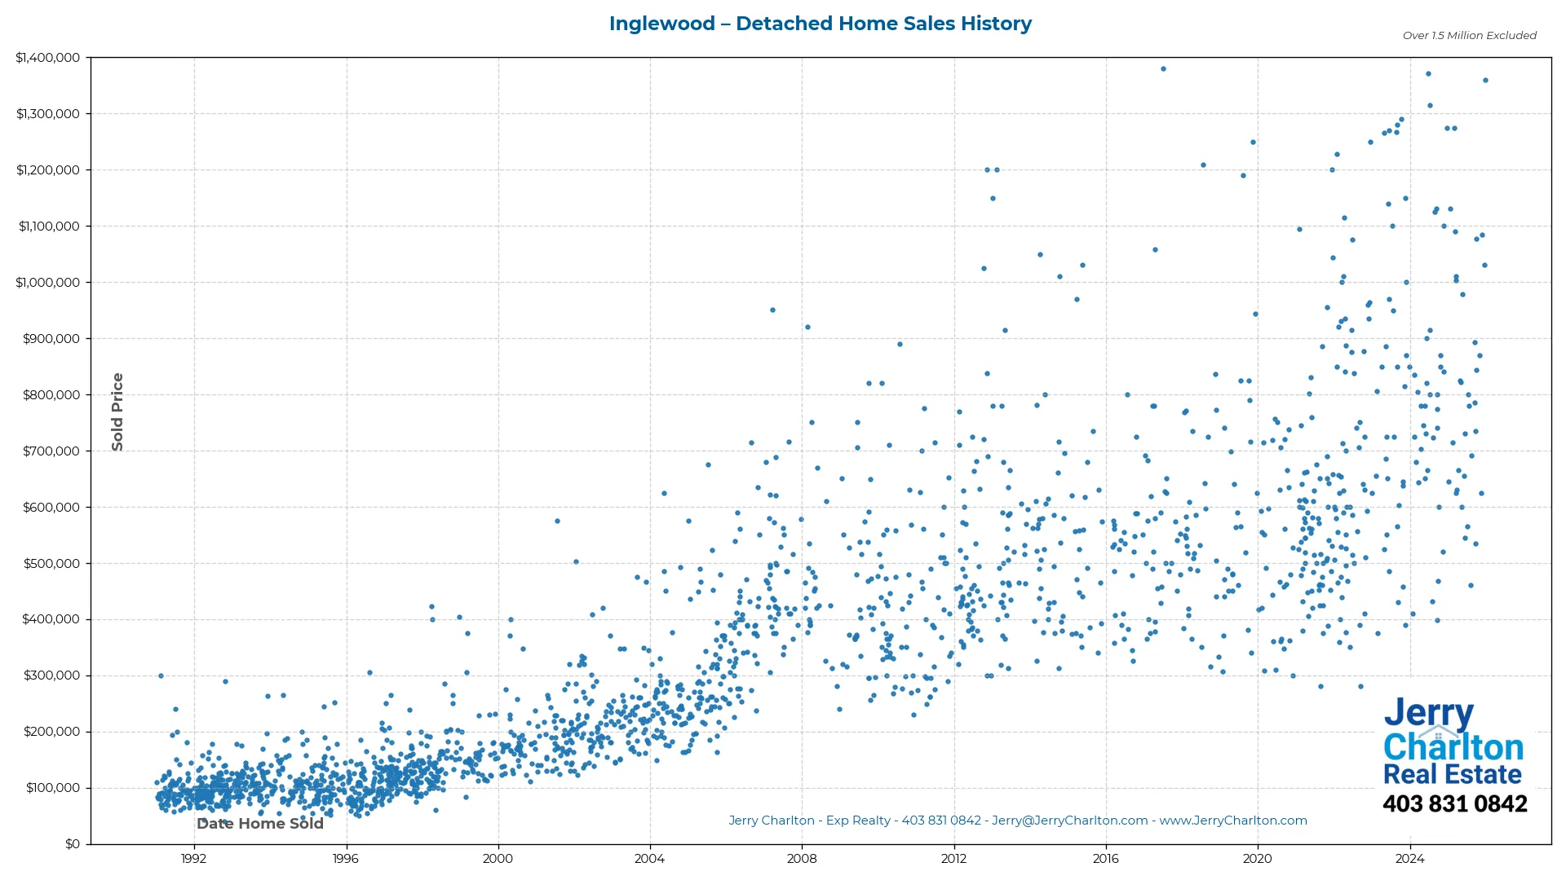Select the outlier point near $950,000 in 2007

click(772, 310)
